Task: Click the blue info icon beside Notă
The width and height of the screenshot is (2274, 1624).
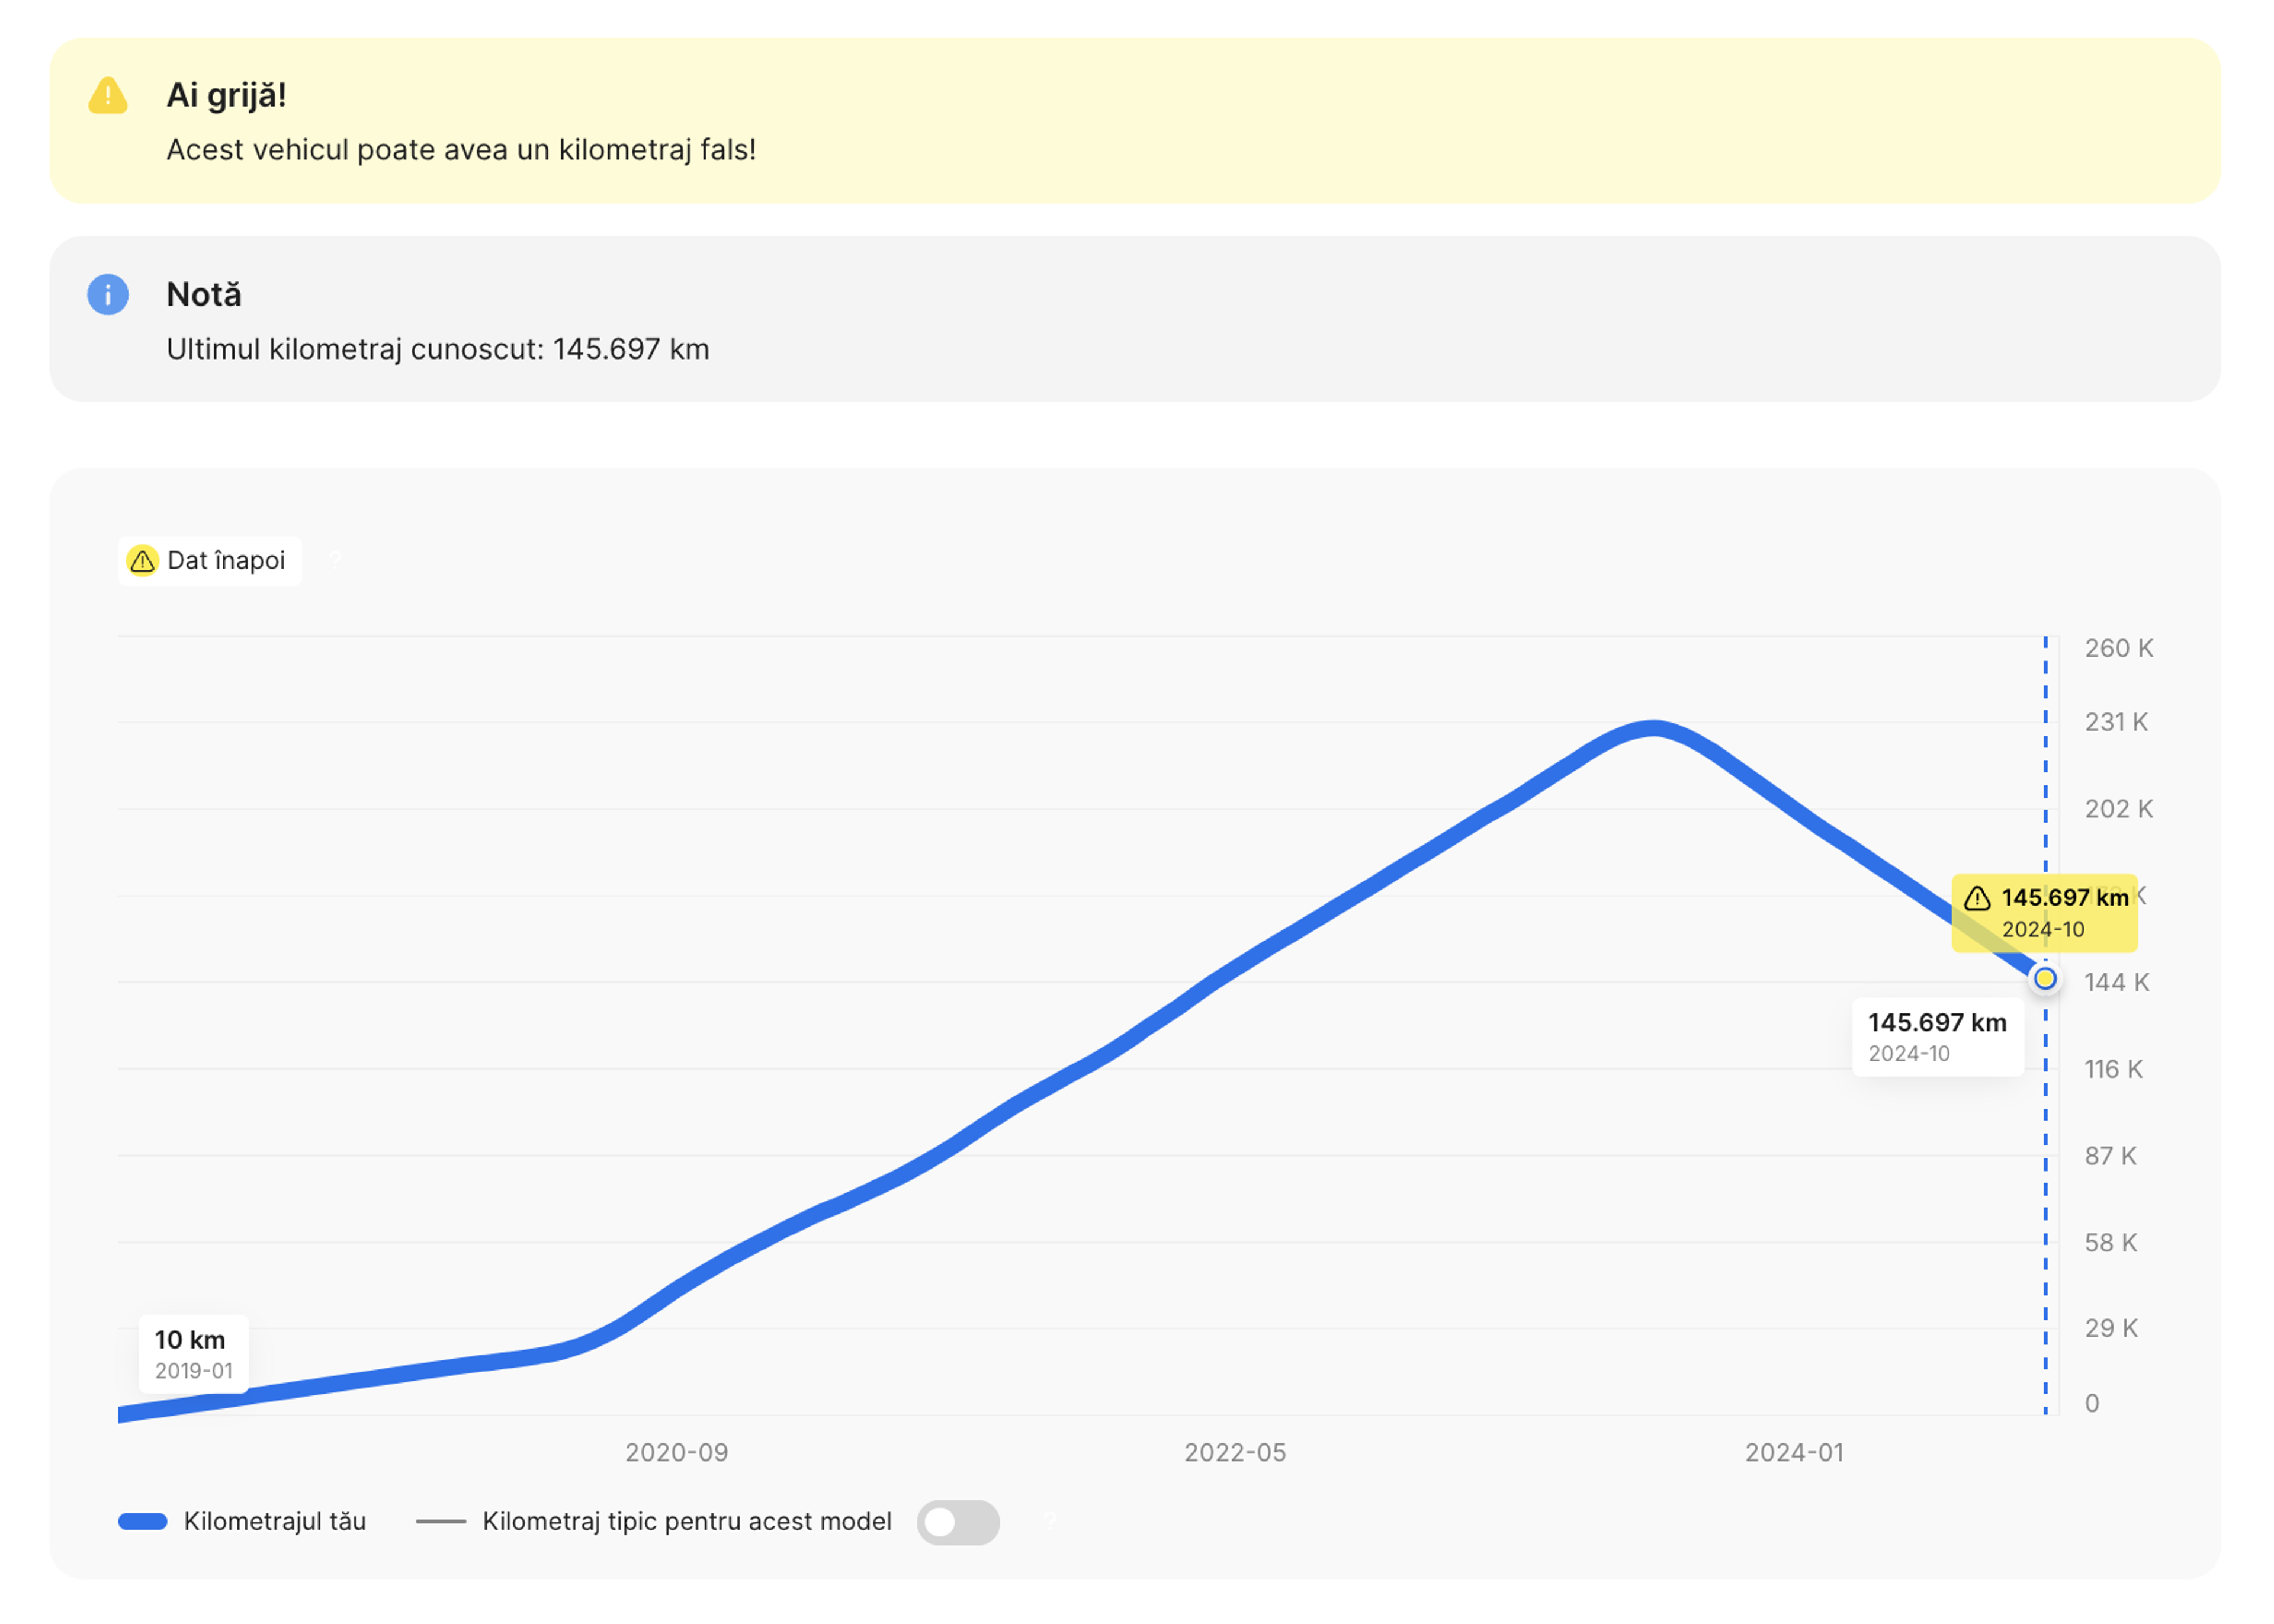Action: 108,295
